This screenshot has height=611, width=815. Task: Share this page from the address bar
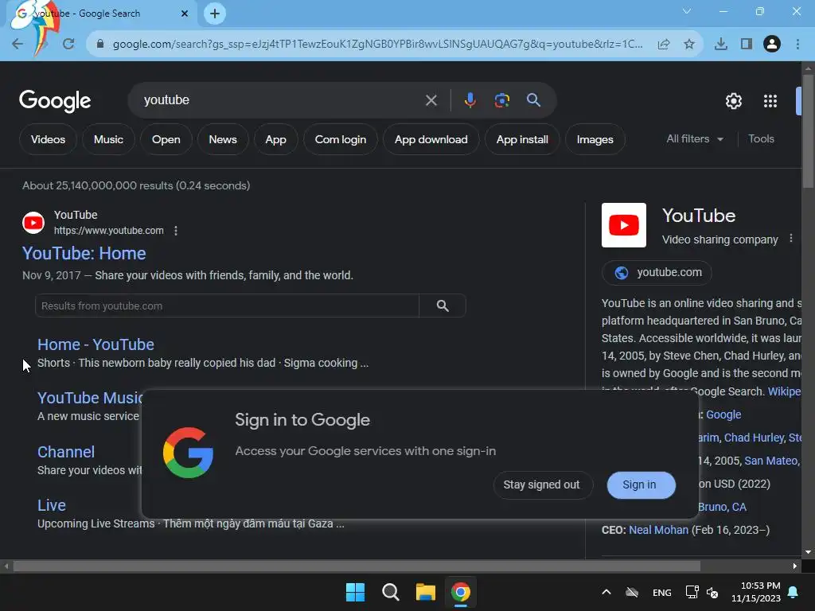pyautogui.click(x=664, y=45)
